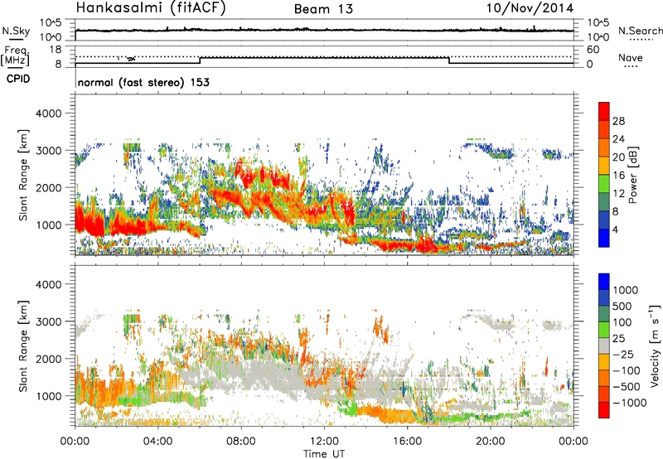Click the '4000' tick of power panel
This screenshot has height=459, width=663.
tap(49, 114)
